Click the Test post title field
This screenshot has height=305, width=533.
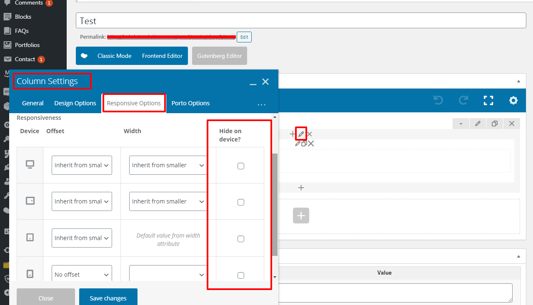pos(301,21)
